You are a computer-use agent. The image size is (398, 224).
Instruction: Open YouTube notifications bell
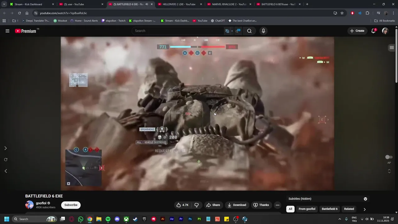click(373, 31)
